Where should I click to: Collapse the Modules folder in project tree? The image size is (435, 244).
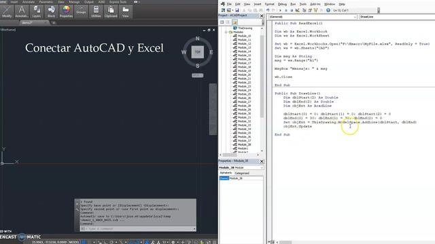(x=226, y=32)
